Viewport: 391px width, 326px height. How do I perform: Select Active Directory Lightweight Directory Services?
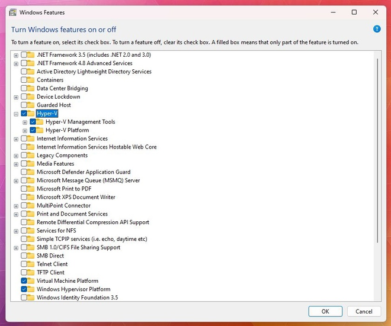pos(94,72)
